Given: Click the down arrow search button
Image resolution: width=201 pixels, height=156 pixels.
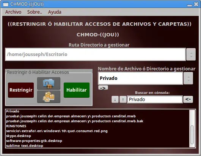Looking at the screenshot, I should 115,100.
